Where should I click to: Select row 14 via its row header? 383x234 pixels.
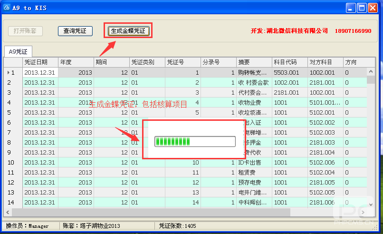(x=13, y=203)
